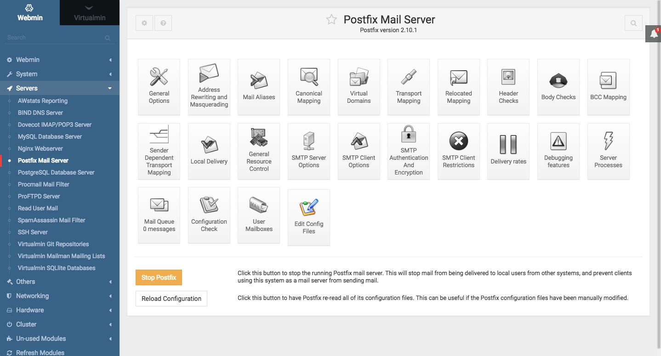Open PostgreSQL Database Server module
Viewport: 661px width, 356px height.
click(x=56, y=172)
